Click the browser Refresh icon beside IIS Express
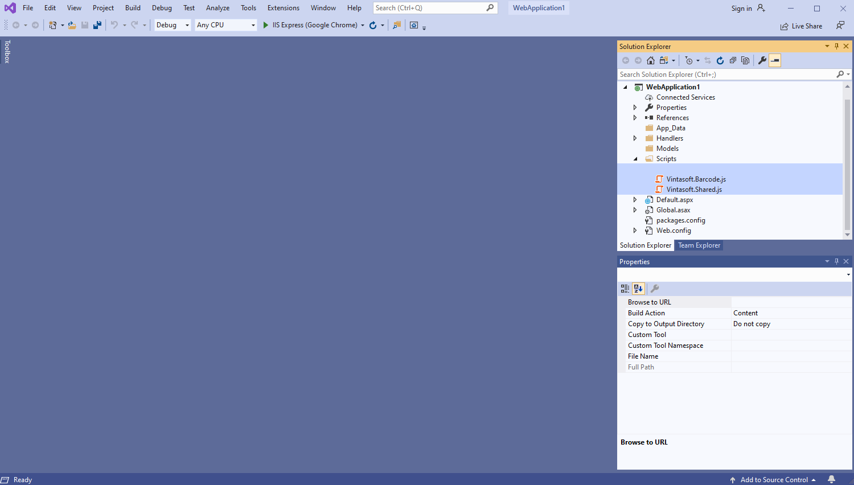Image resolution: width=854 pixels, height=485 pixels. click(x=373, y=25)
